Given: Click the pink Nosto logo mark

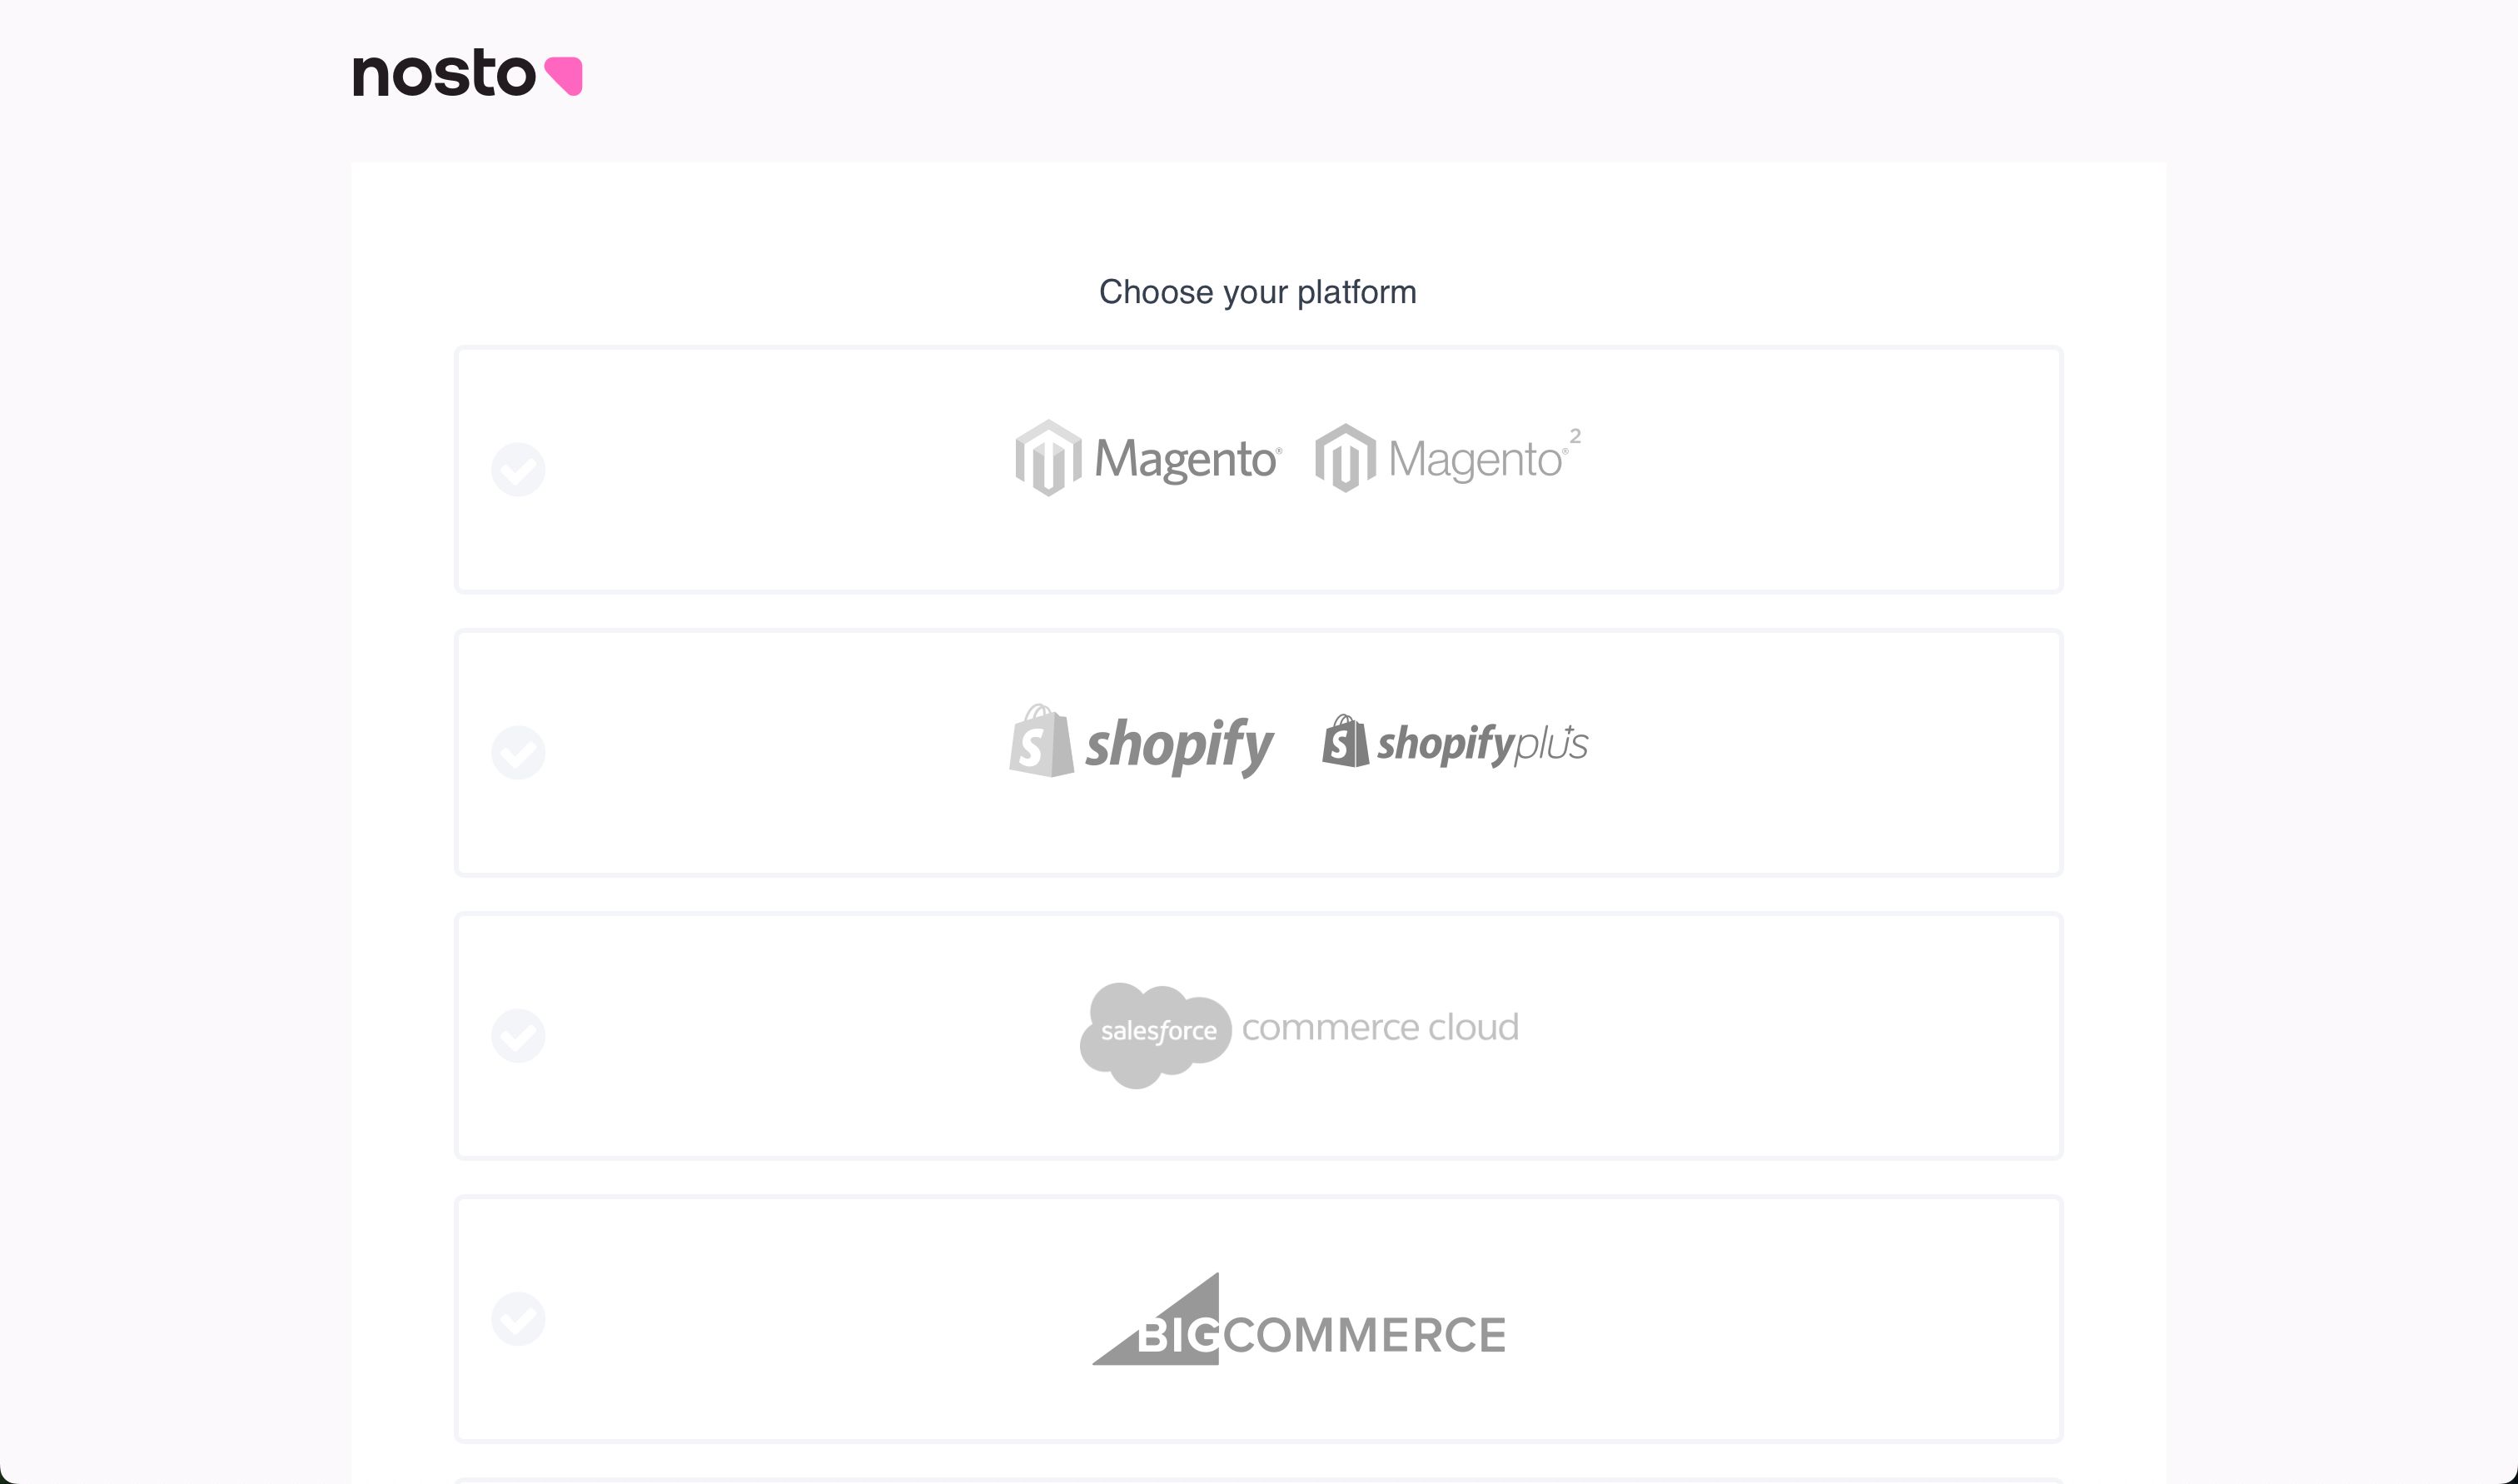Looking at the screenshot, I should (x=565, y=76).
